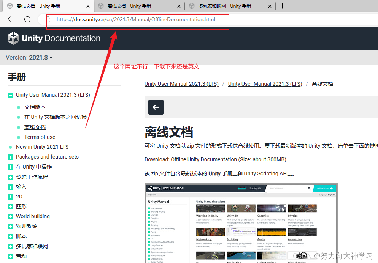Click second Unity User Manual 2021.3 breadcrumb

(265, 84)
